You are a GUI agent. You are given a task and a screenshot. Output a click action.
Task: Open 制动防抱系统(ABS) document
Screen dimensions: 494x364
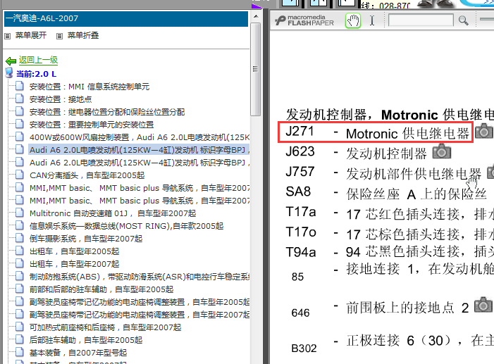[x=140, y=277]
